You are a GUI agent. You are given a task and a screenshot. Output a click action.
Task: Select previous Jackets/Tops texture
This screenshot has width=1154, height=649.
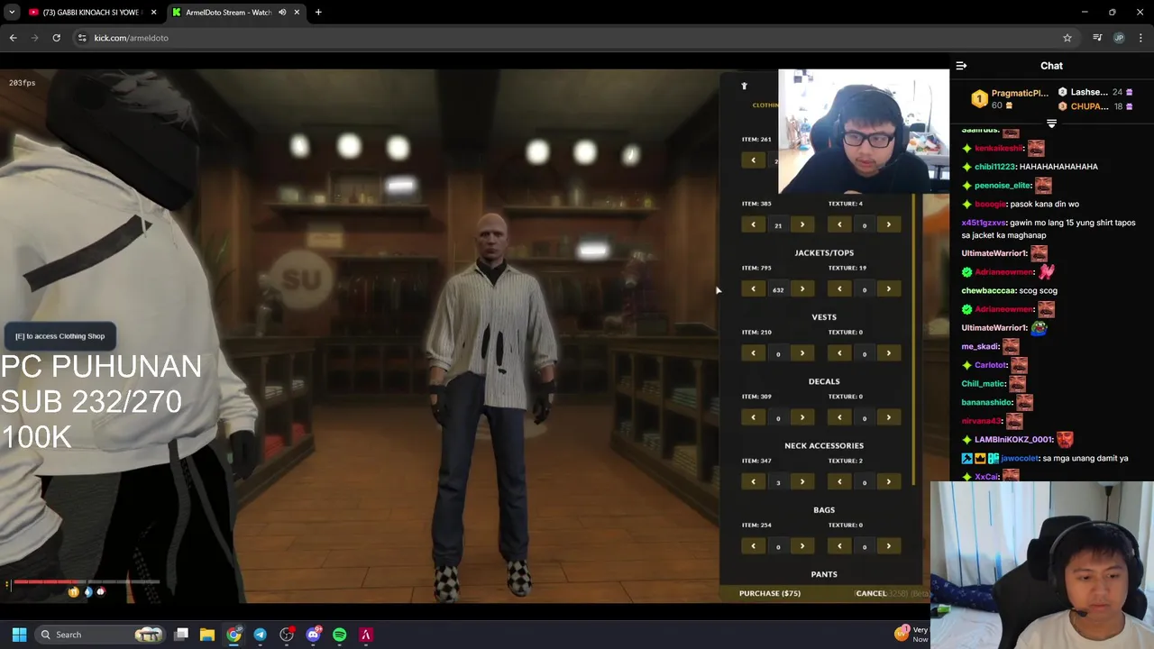point(840,289)
